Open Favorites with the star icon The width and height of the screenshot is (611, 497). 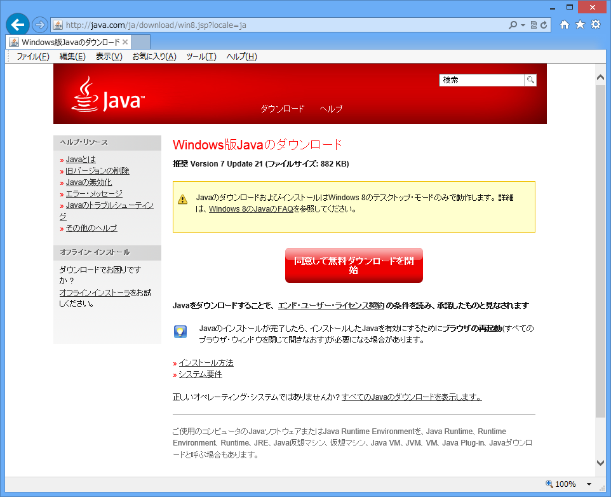tap(581, 25)
